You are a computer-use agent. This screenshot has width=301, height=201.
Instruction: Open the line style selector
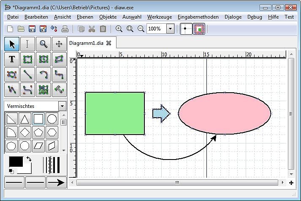pyautogui.click(x=35, y=182)
